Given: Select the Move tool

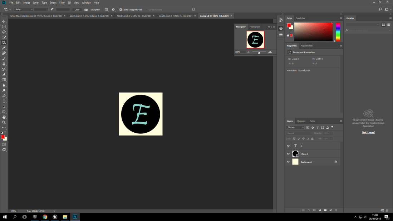Looking at the screenshot, I should coord(4,22).
